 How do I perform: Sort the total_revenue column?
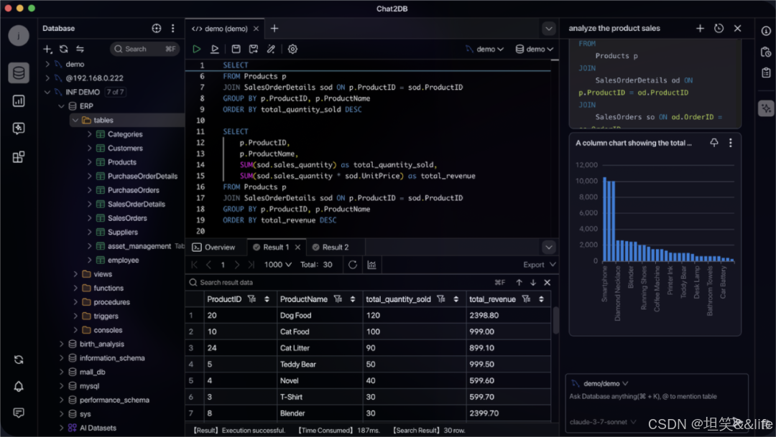pos(542,299)
